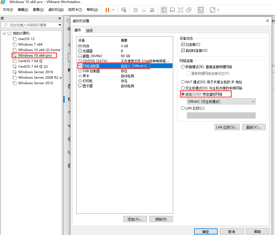
Task: Select the Windows 7 x64 virtual machine
Action: click(30, 44)
